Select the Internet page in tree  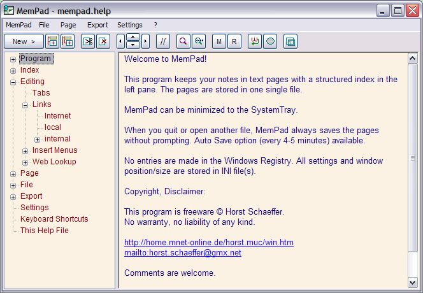(x=58, y=116)
